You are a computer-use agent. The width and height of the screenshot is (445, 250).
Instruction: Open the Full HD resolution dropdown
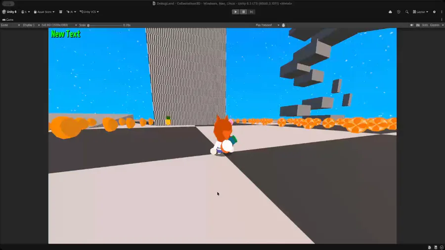tap(59, 25)
